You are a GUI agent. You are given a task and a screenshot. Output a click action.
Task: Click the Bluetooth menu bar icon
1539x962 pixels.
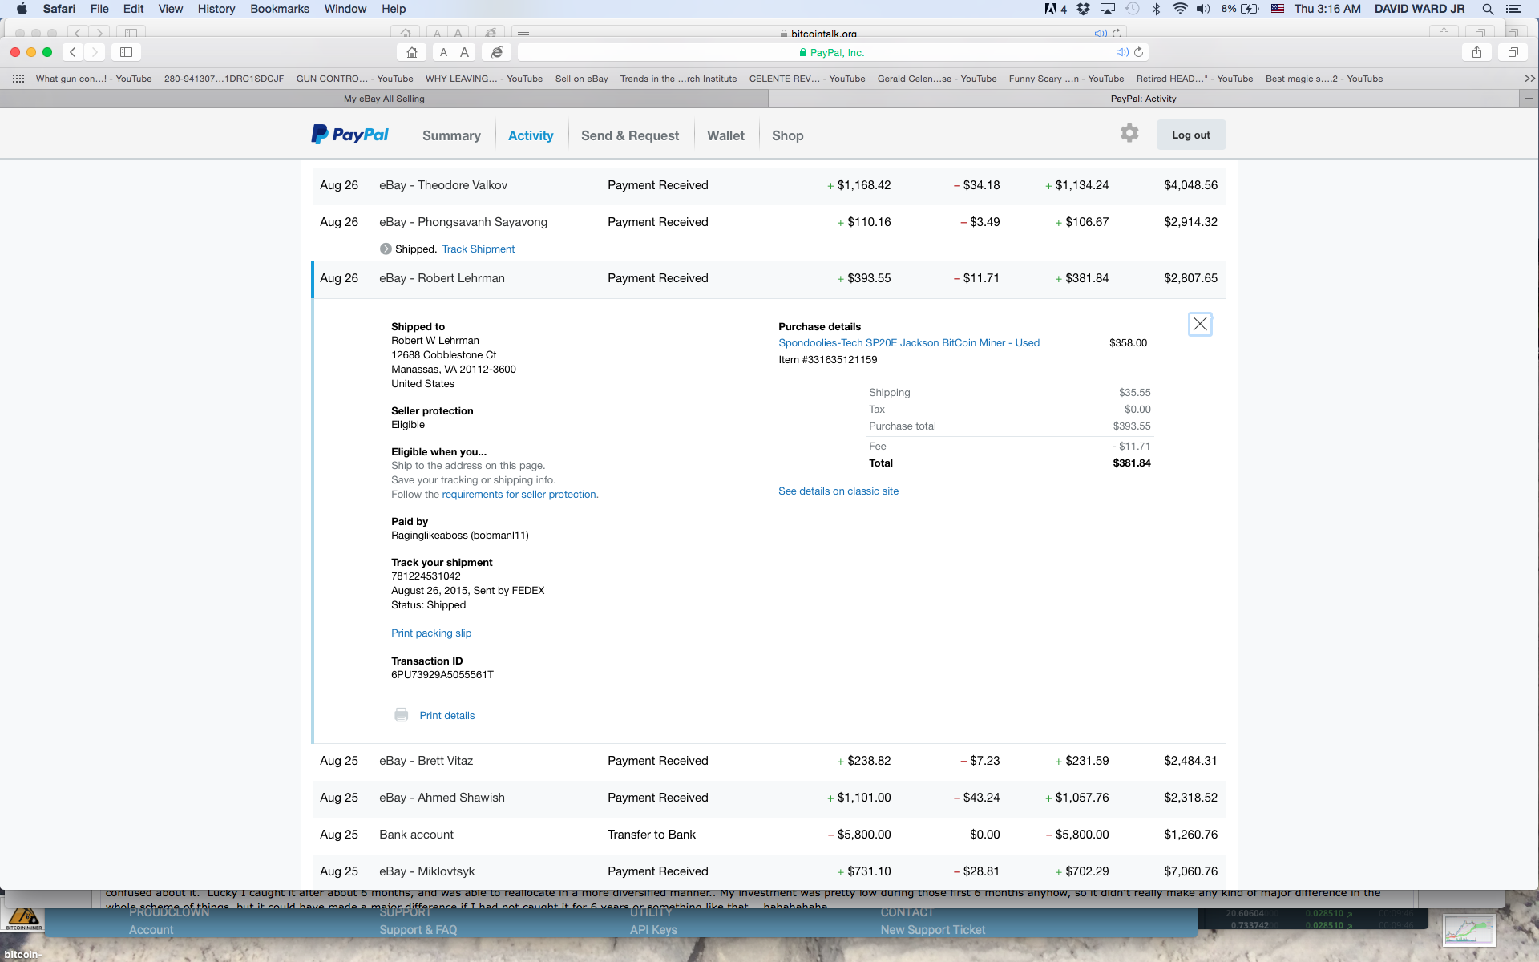pyautogui.click(x=1156, y=9)
